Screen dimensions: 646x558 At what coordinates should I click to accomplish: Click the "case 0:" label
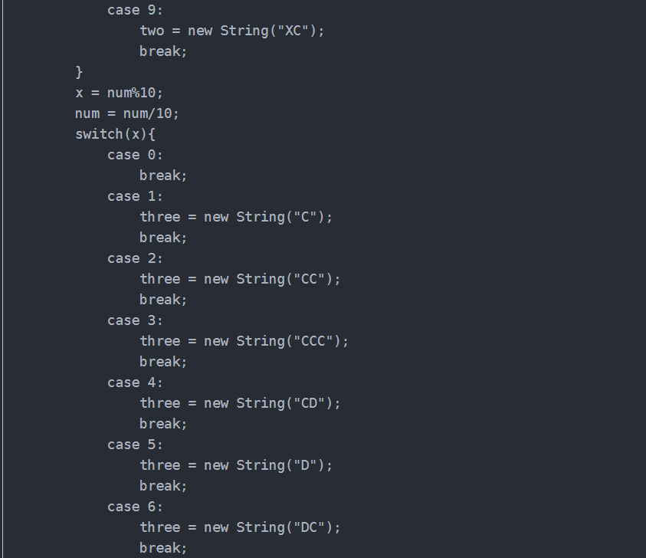(x=135, y=155)
